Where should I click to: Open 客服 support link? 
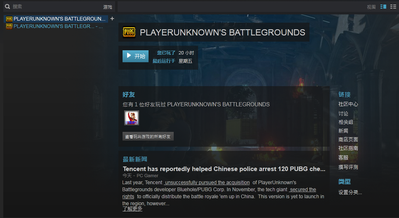coord(343,157)
